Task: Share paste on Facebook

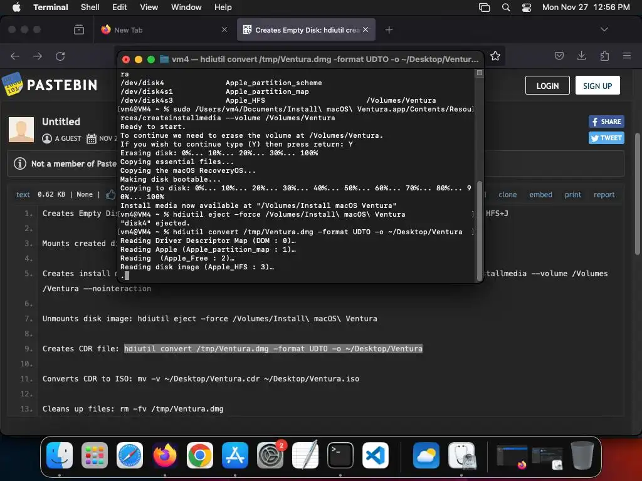Action: (606, 122)
